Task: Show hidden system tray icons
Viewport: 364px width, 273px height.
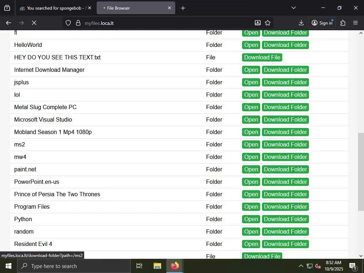Action: click(301, 266)
